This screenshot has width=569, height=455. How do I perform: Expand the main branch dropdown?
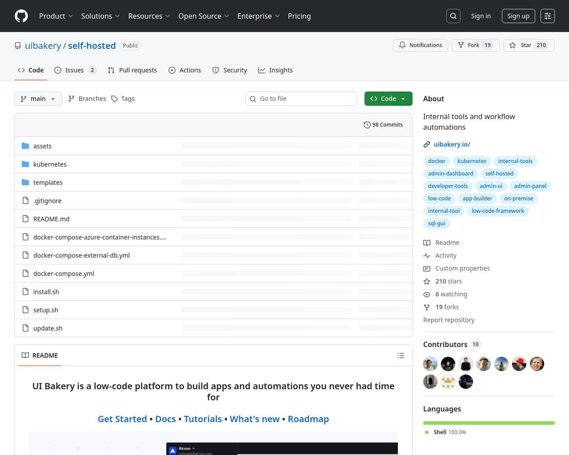(38, 98)
